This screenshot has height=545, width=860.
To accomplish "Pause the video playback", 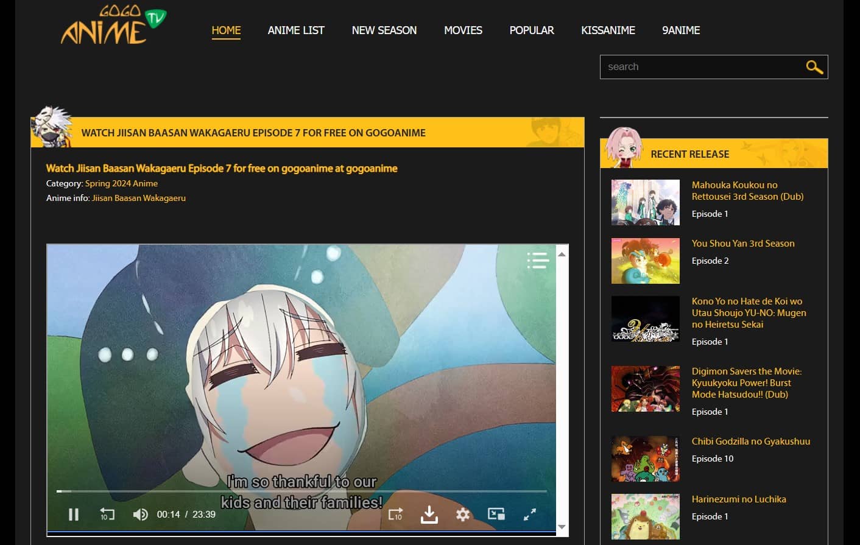I will pos(74,515).
